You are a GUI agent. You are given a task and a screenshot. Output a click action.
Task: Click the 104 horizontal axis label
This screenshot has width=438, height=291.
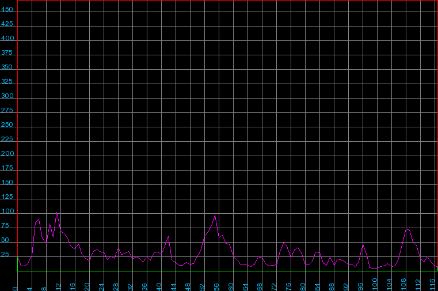pyautogui.click(x=390, y=285)
